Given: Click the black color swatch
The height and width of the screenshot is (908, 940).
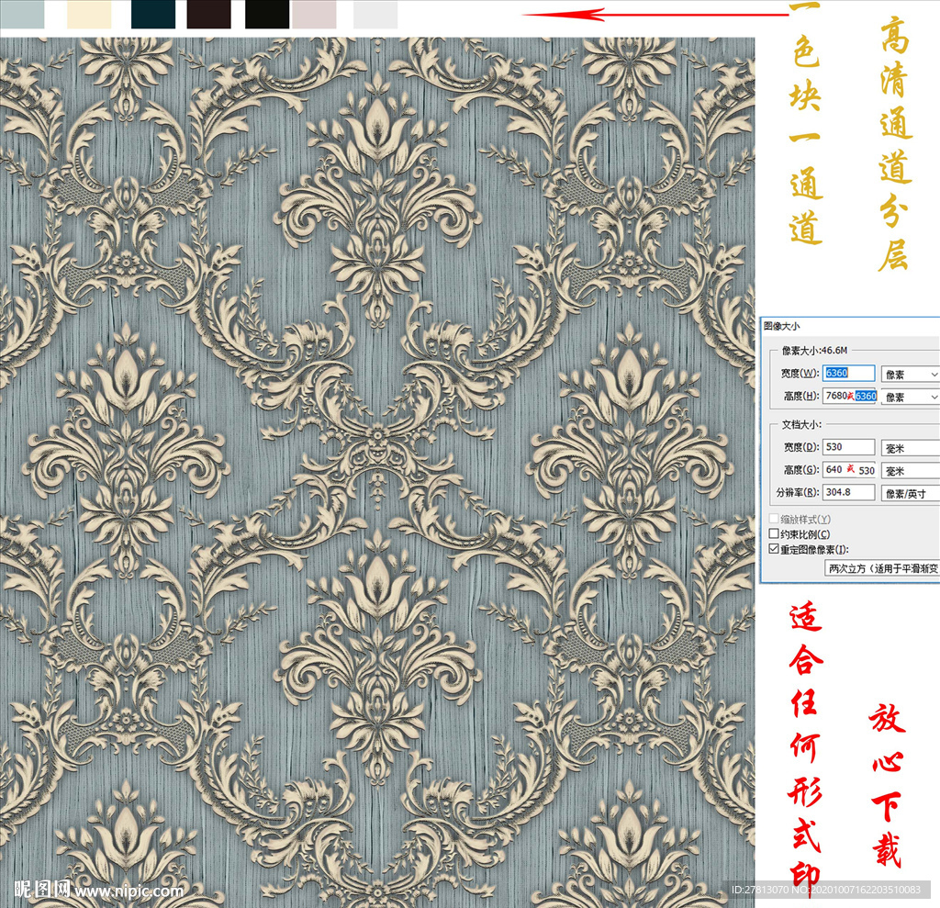Looking at the screenshot, I should (267, 14).
